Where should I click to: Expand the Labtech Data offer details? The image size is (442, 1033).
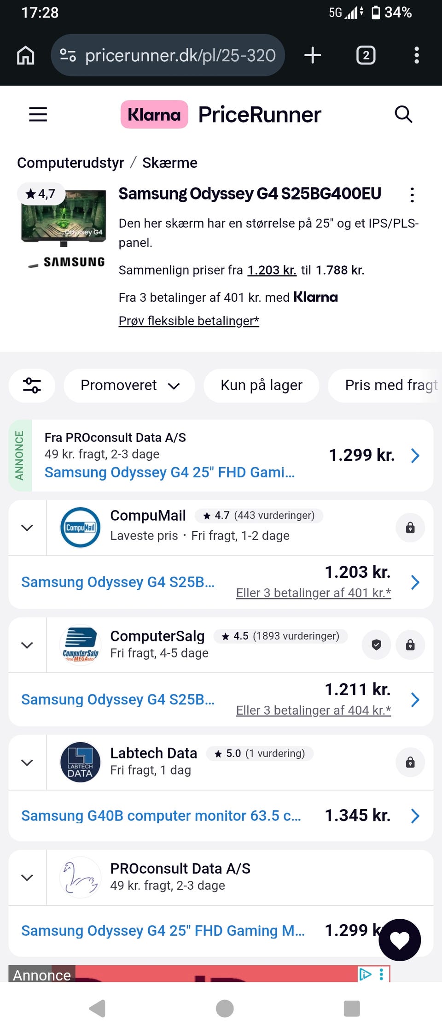pyautogui.click(x=27, y=763)
